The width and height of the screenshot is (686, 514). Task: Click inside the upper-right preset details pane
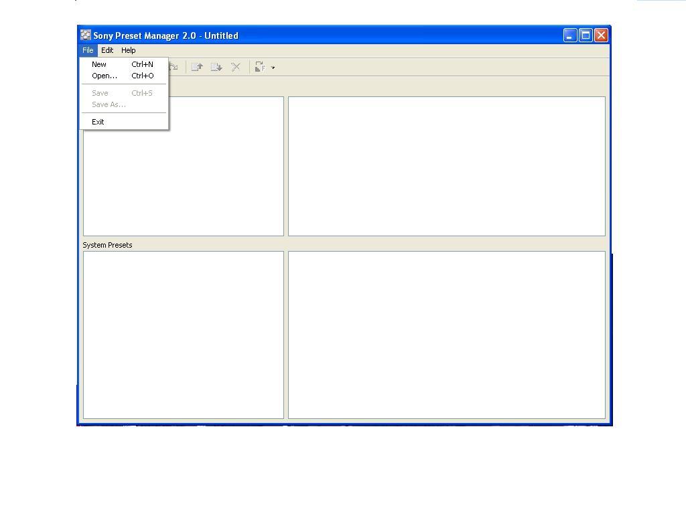[x=445, y=166]
